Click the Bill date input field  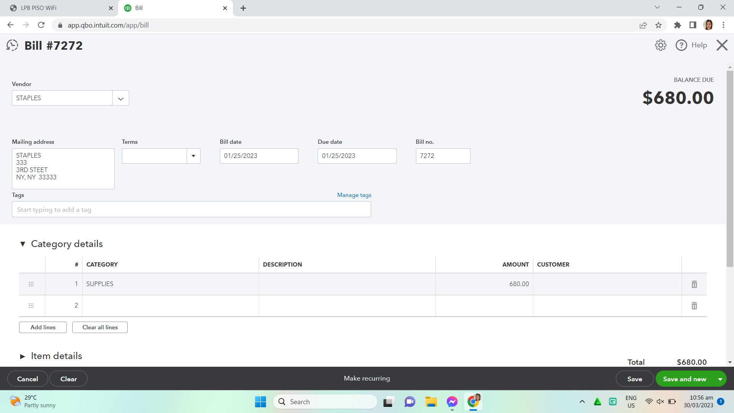259,156
